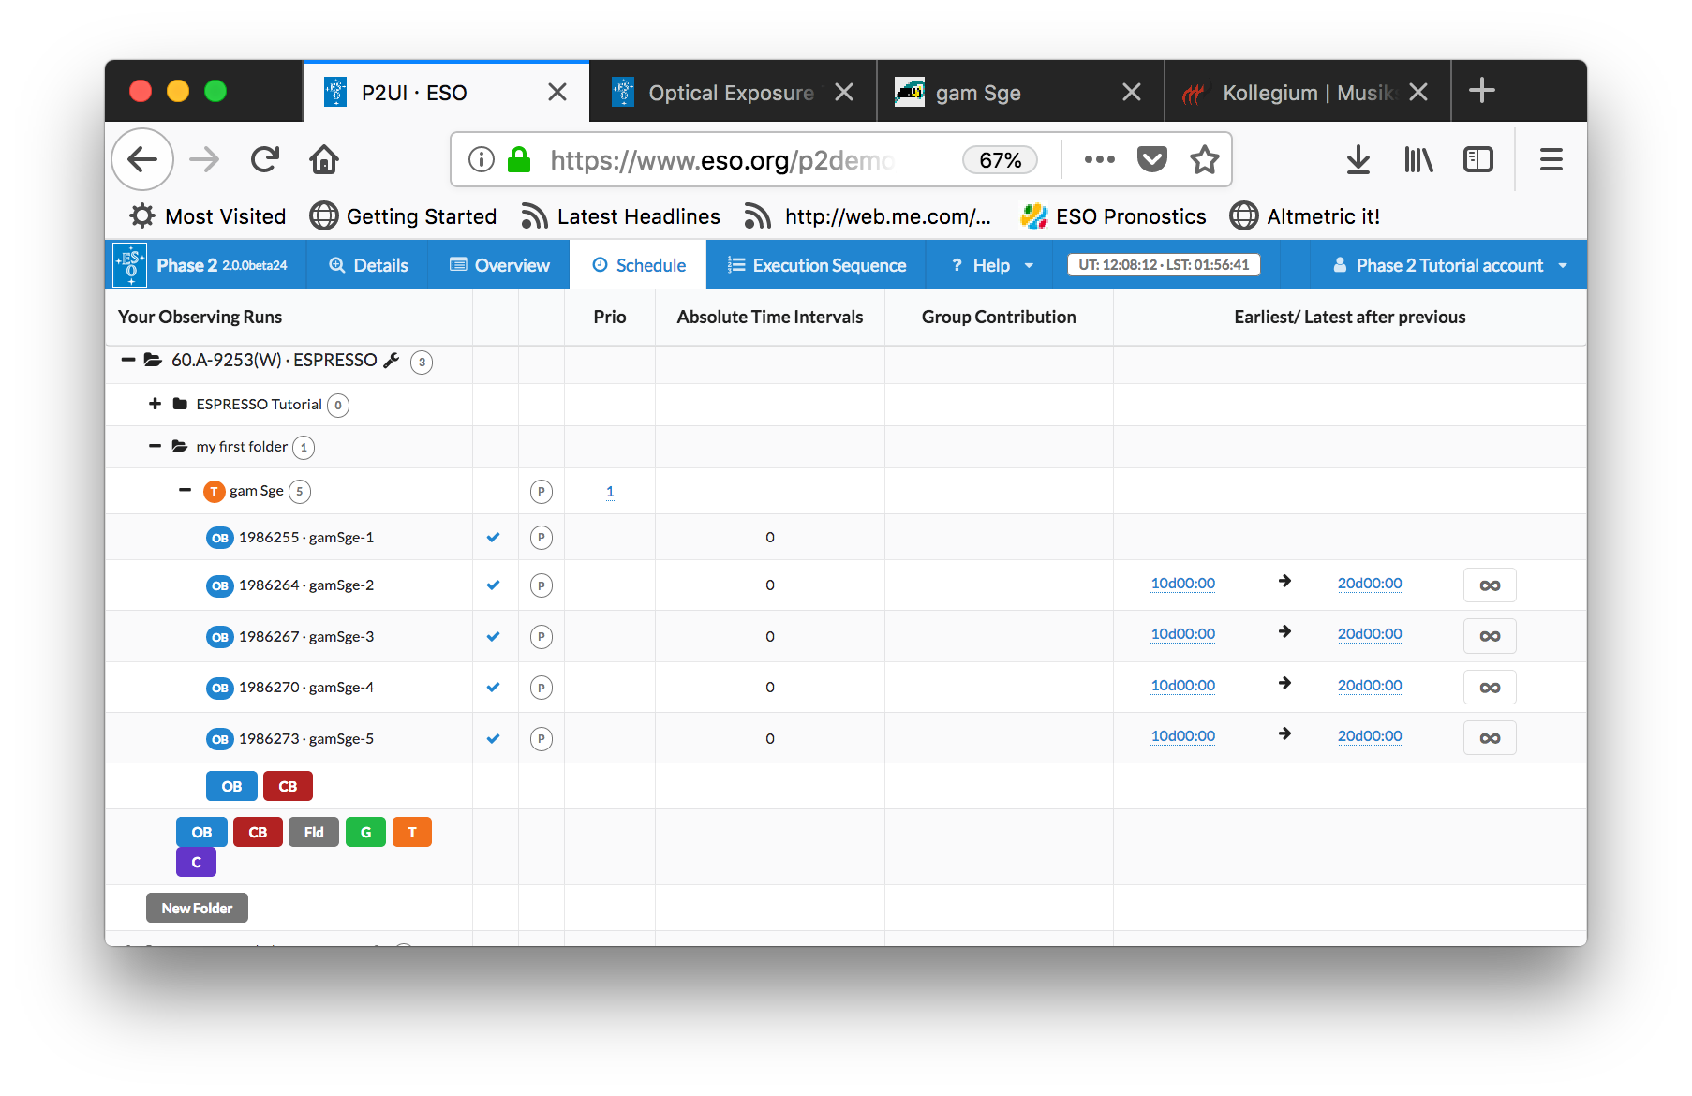Click the 20d00:00 latest link for gamSge-5

1369,736
